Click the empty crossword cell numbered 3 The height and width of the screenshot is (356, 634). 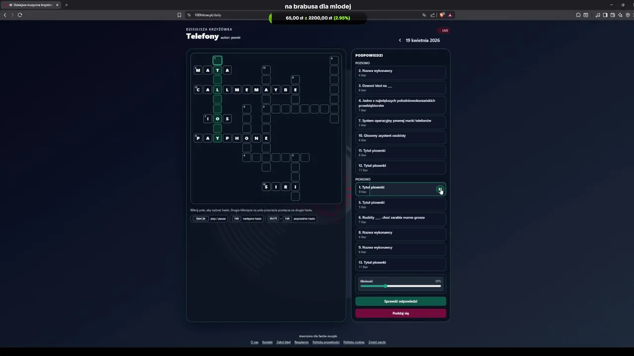tap(266, 109)
